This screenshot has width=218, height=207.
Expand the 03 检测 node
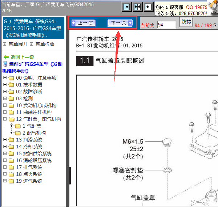(x=5, y=98)
